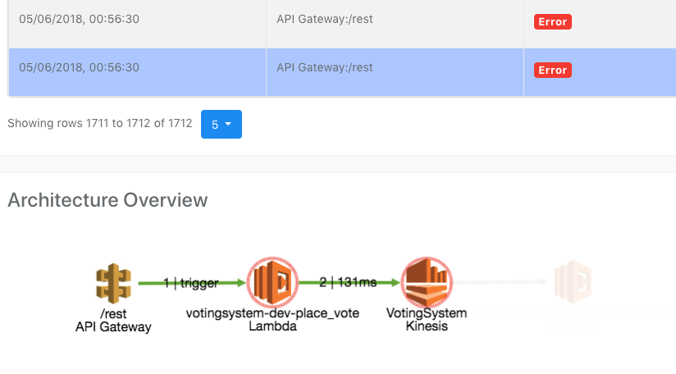Click the Error badge in the upper gray row

pyautogui.click(x=553, y=21)
